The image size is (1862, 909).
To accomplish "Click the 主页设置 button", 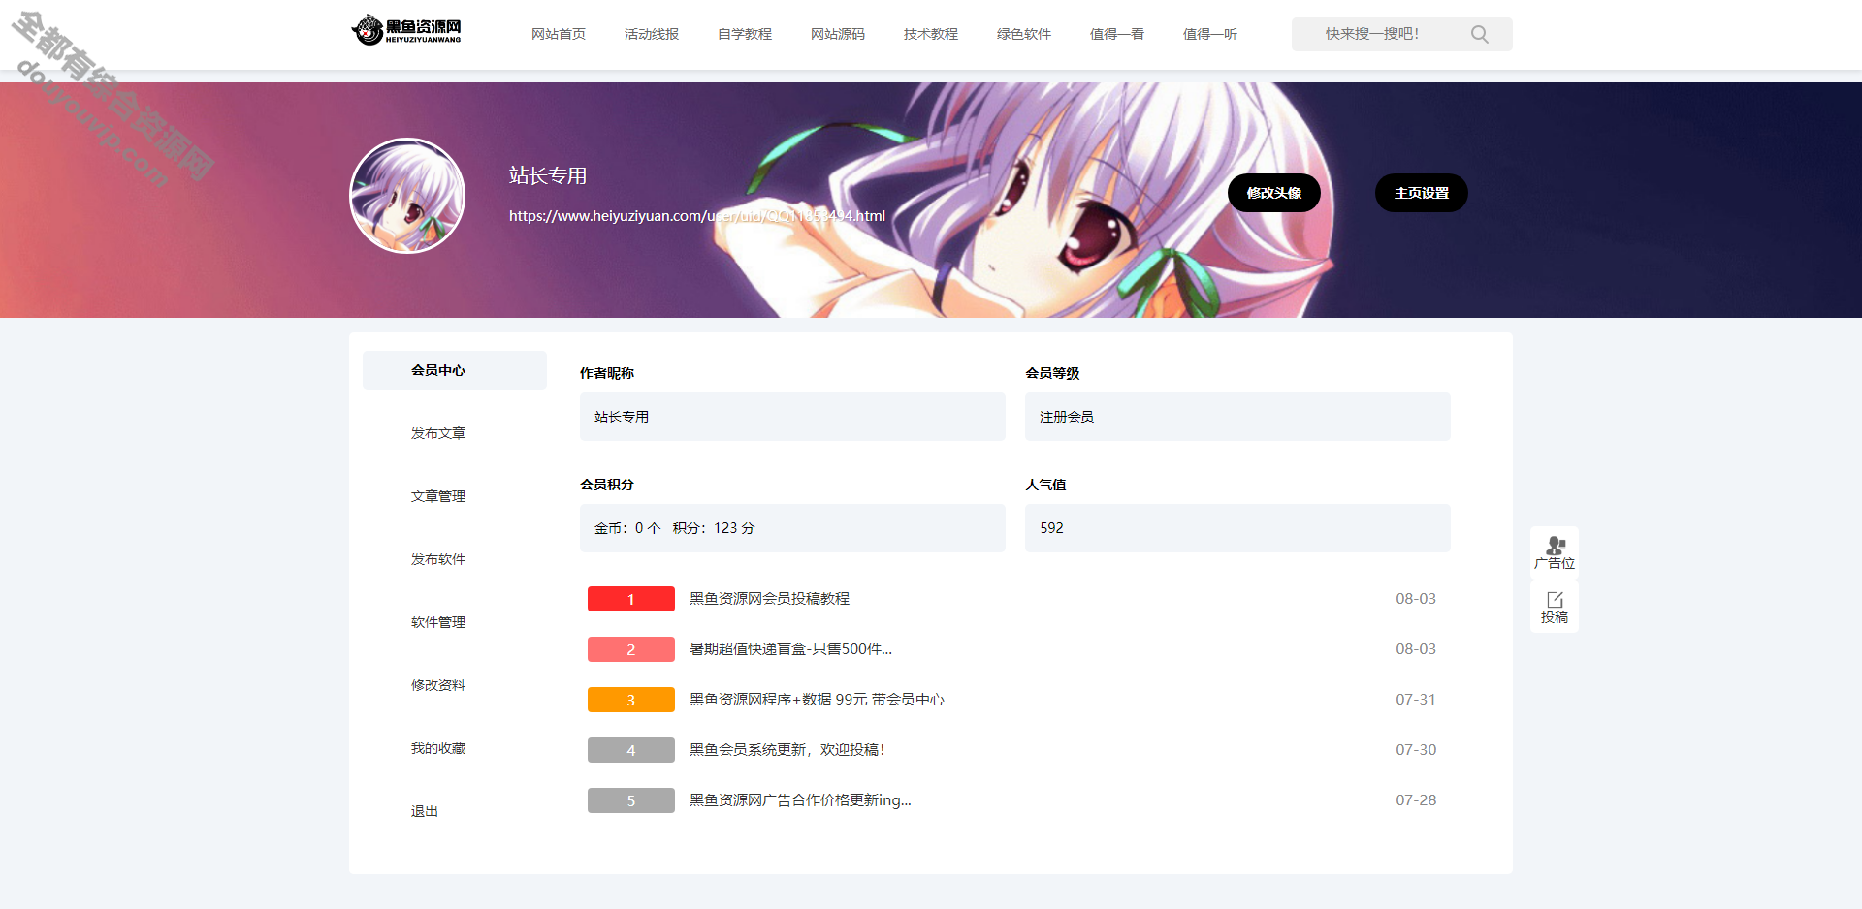I will pos(1422,193).
